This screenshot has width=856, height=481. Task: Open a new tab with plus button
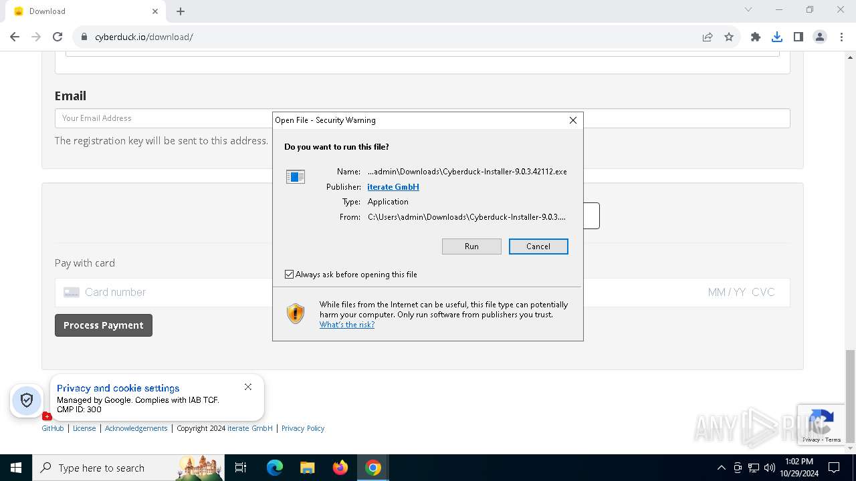tap(181, 11)
